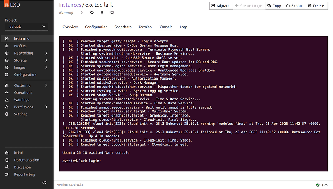The height and width of the screenshot is (189, 333).
Task: Click the Copy instance button
Action: coord(274,6)
